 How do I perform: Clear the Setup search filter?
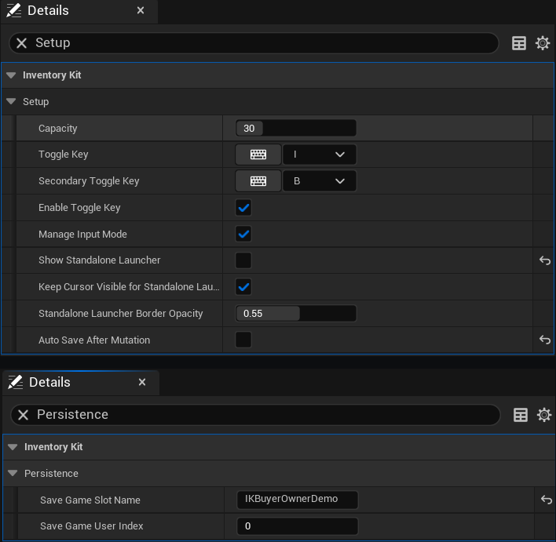point(22,43)
